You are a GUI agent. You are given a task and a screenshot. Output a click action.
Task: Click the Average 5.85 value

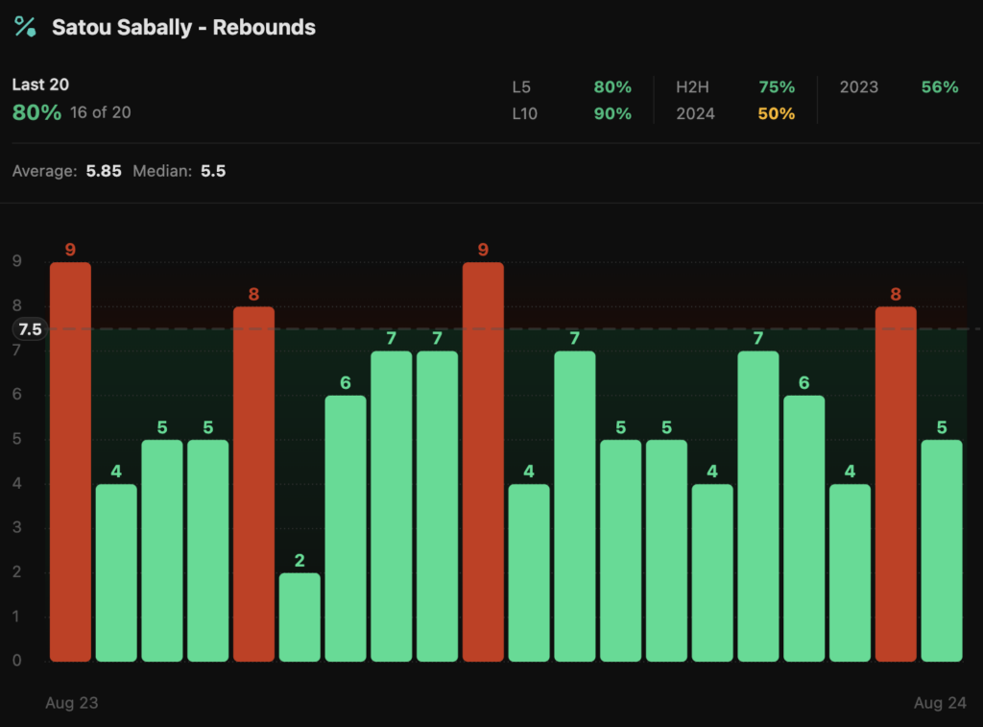click(x=104, y=171)
